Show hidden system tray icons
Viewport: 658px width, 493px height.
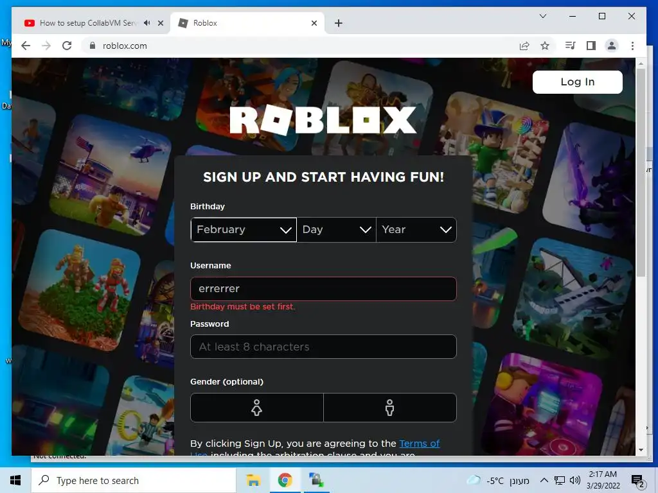tap(544, 480)
